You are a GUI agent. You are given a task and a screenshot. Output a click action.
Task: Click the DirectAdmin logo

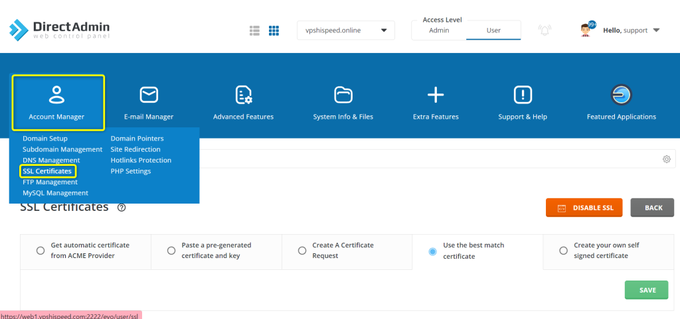59,30
